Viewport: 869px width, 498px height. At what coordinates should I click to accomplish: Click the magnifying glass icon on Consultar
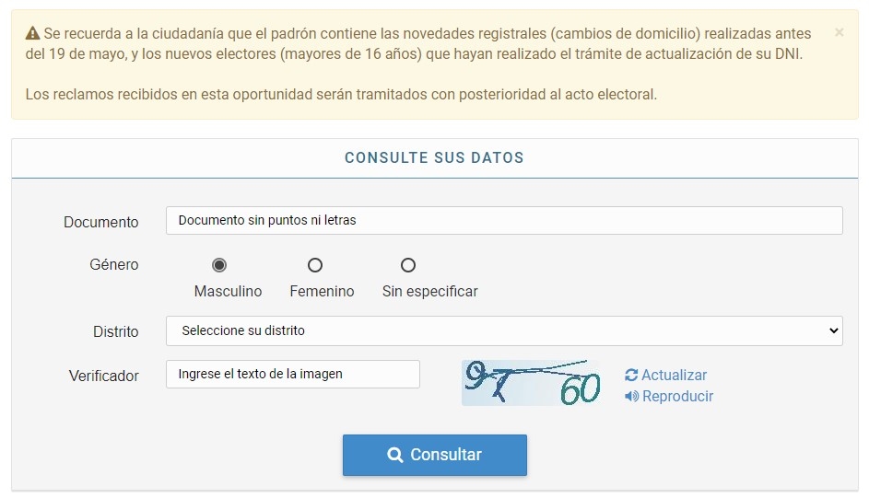(x=395, y=455)
